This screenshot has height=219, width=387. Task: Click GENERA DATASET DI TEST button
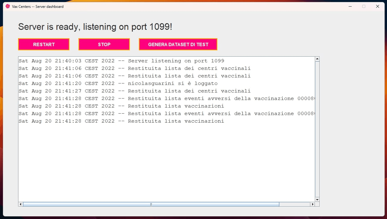pyautogui.click(x=178, y=44)
